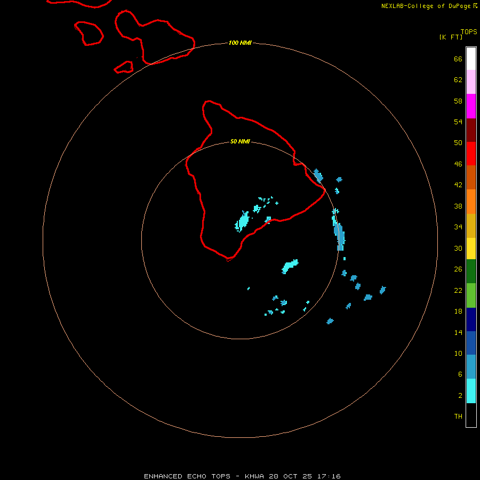This screenshot has height=480, width=480.
Task: Pick the navy blue legend swatch
Action: click(471, 319)
